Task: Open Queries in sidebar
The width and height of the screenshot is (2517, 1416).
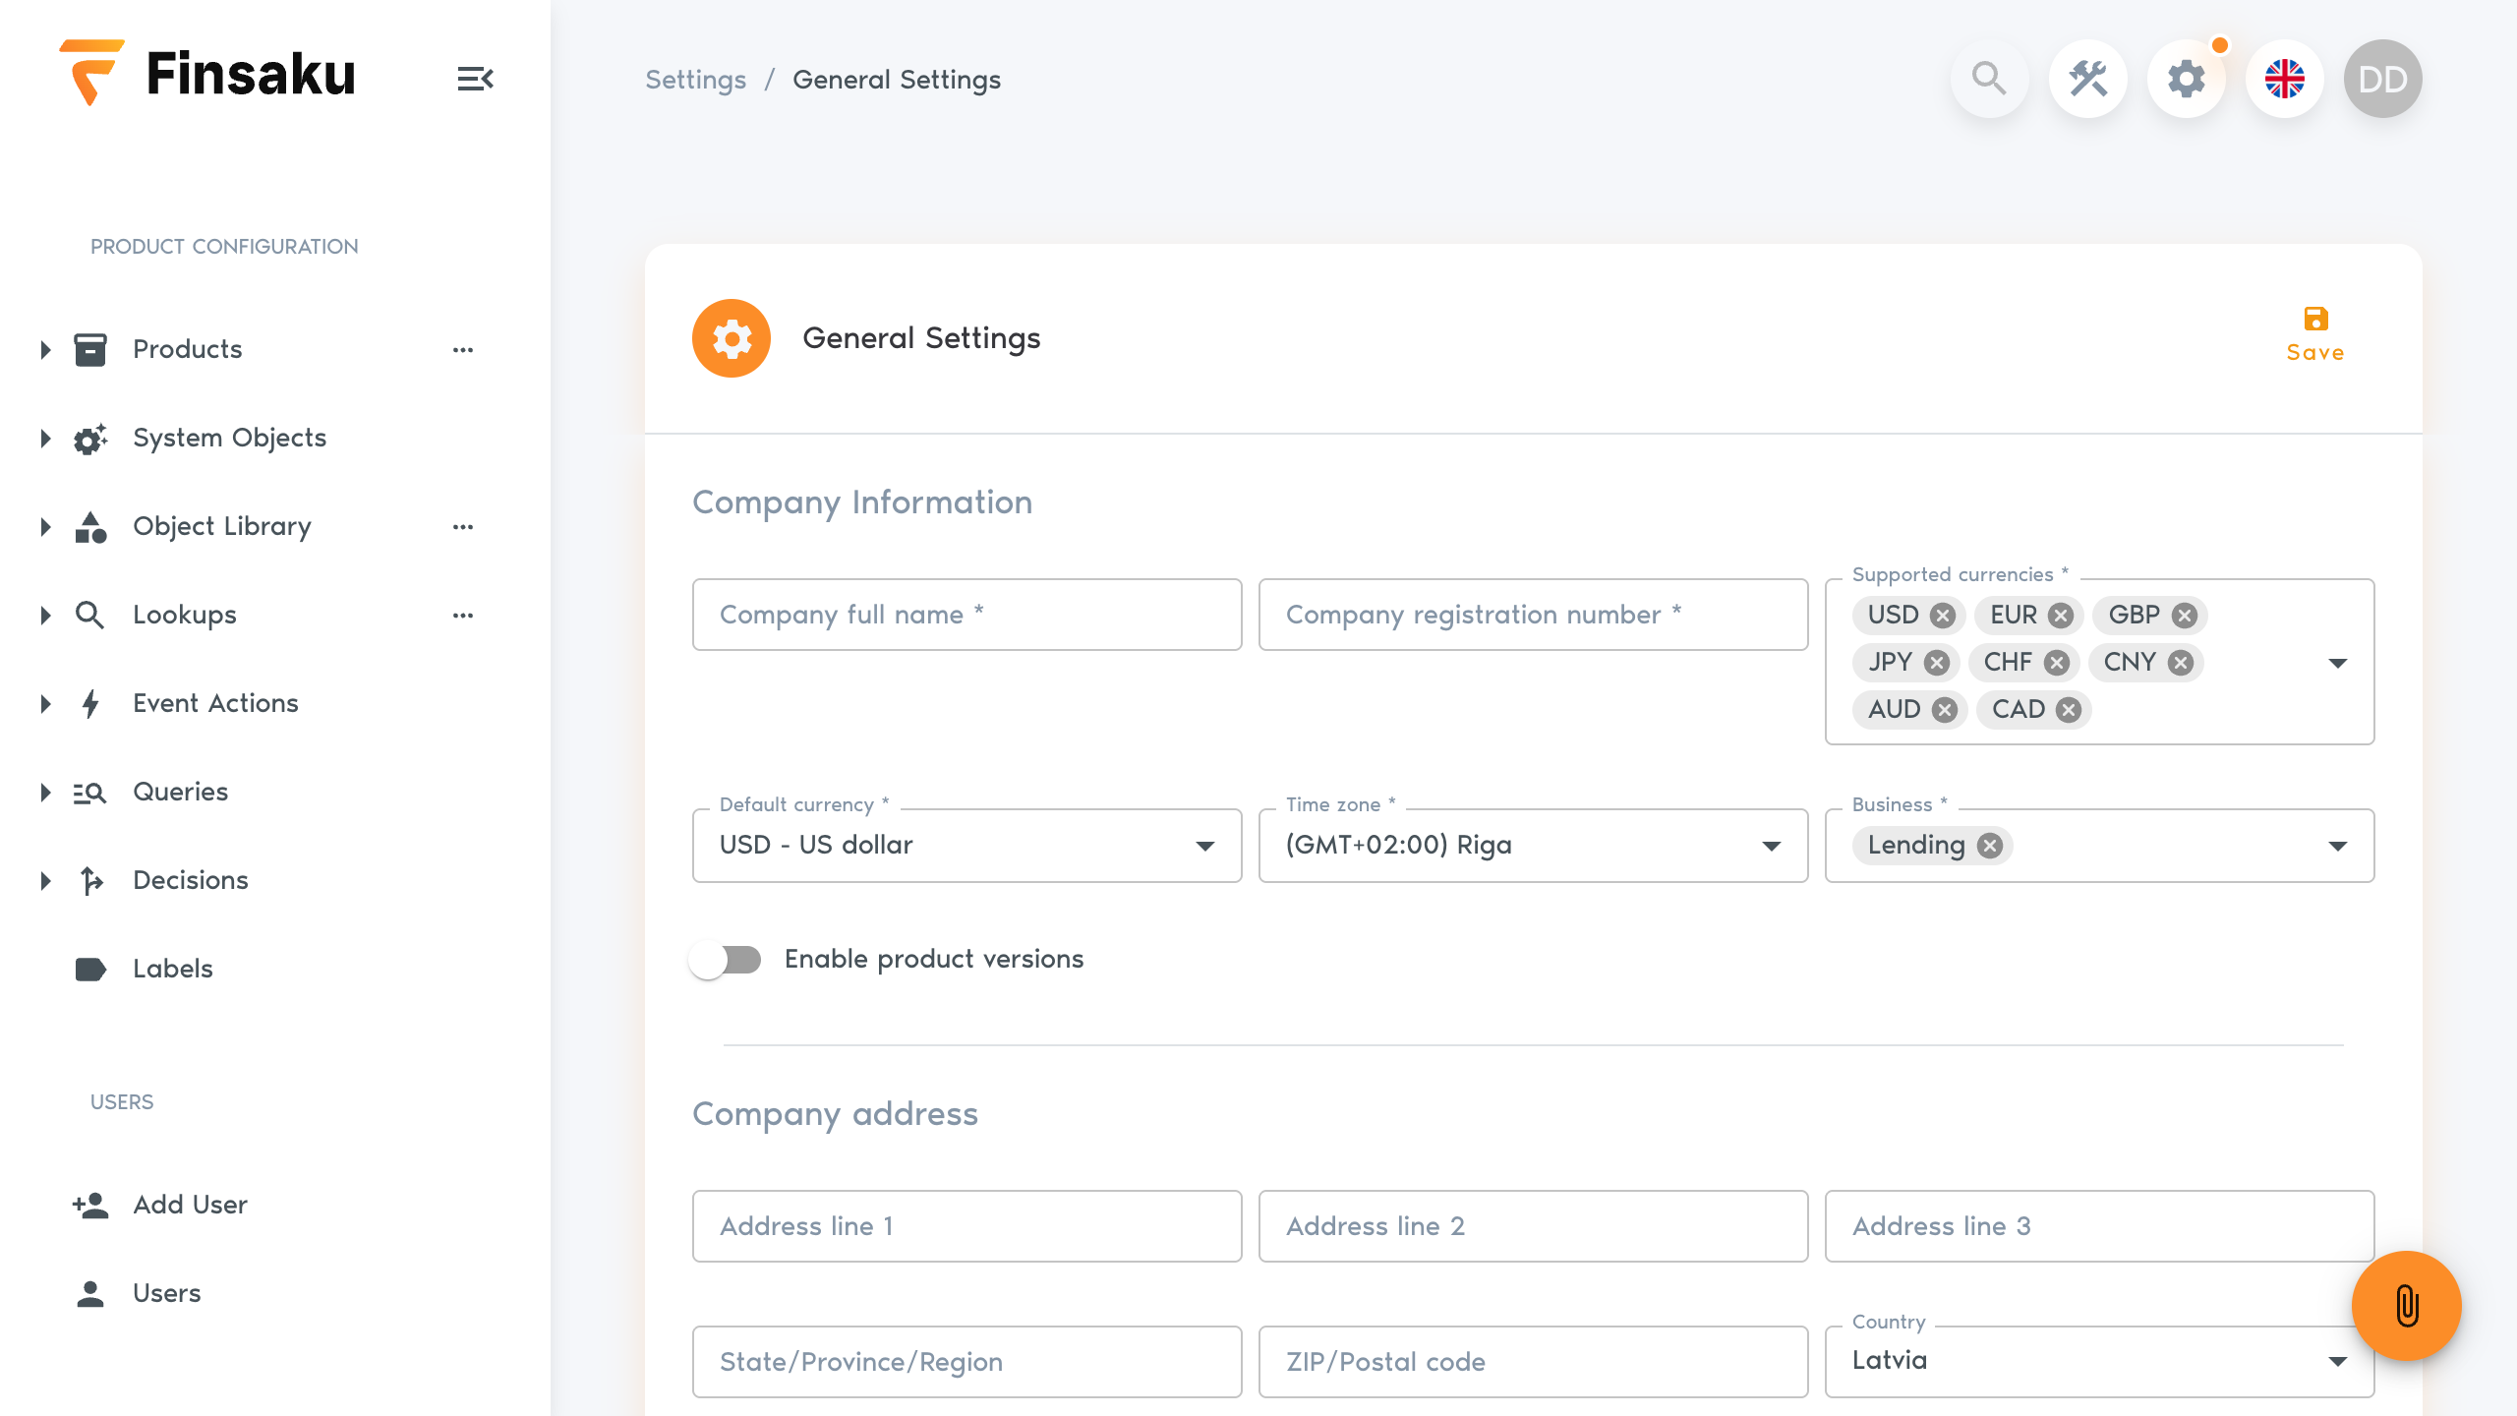Action: [180, 792]
